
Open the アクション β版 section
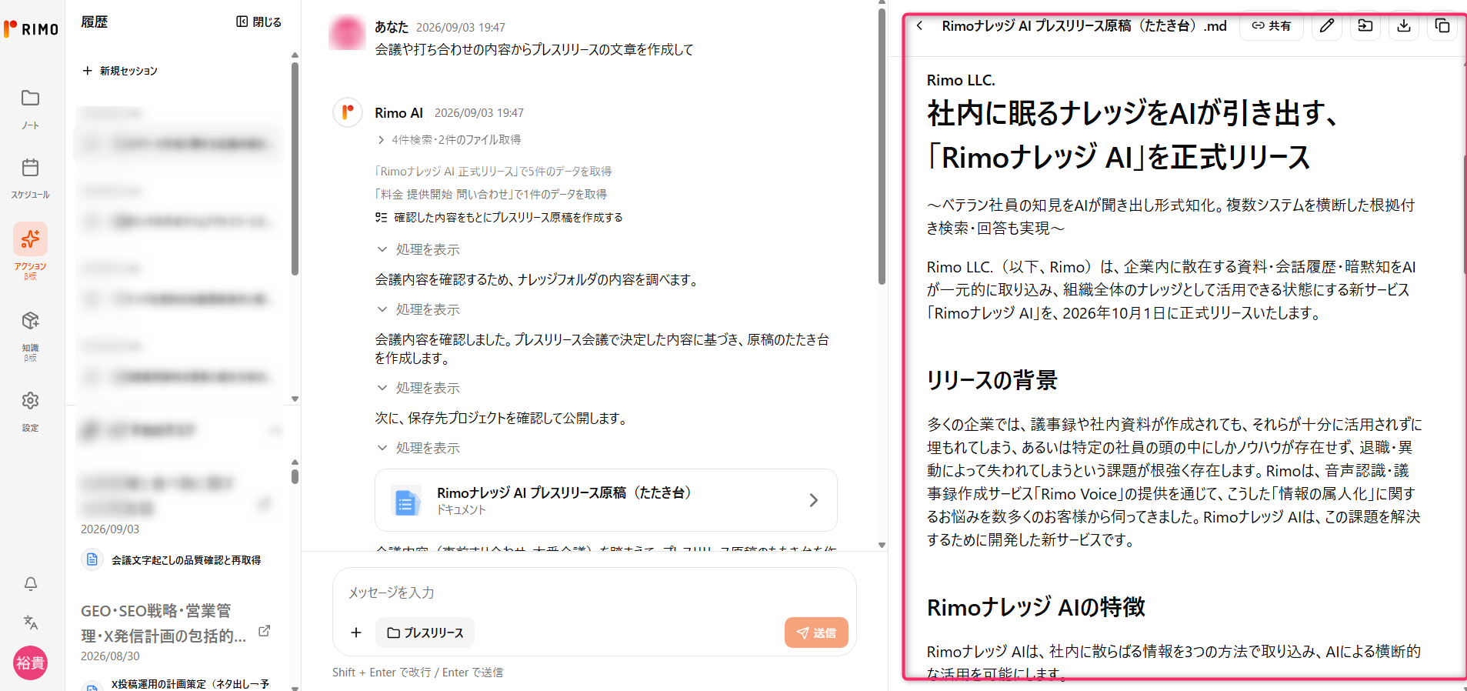tap(30, 252)
